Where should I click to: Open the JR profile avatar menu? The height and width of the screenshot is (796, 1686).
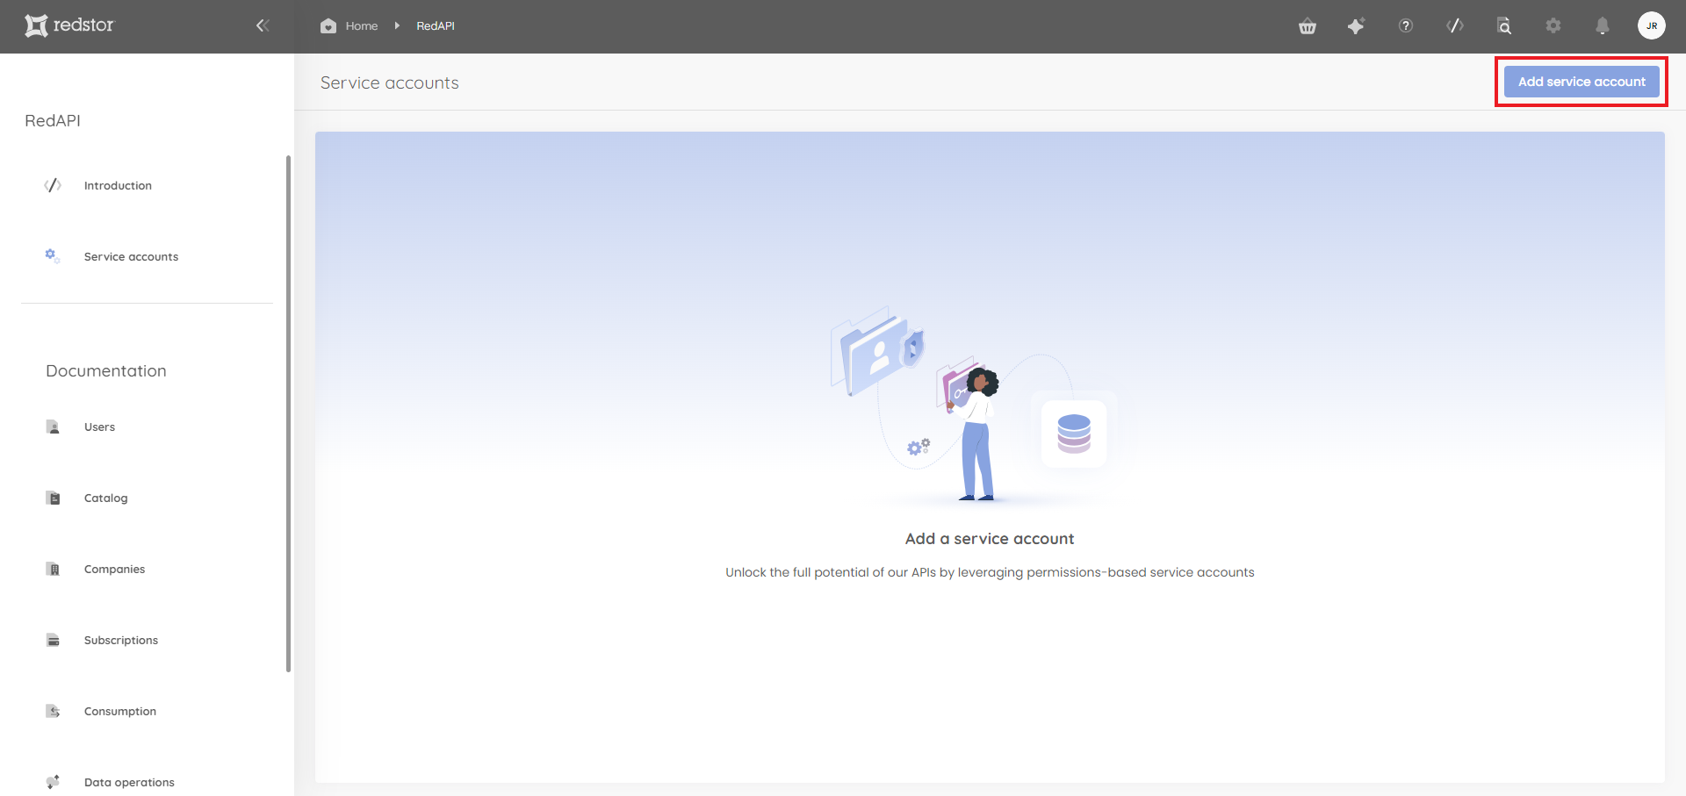coord(1653,25)
